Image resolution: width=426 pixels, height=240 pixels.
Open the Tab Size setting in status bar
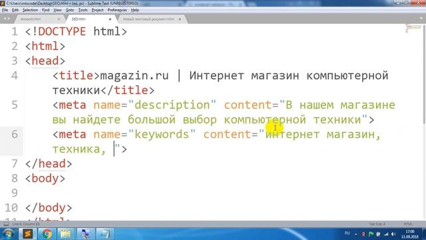377,224
